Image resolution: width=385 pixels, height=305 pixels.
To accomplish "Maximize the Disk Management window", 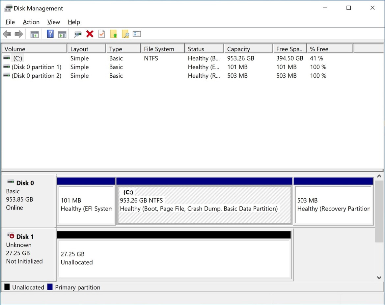I will tap(348, 8).
